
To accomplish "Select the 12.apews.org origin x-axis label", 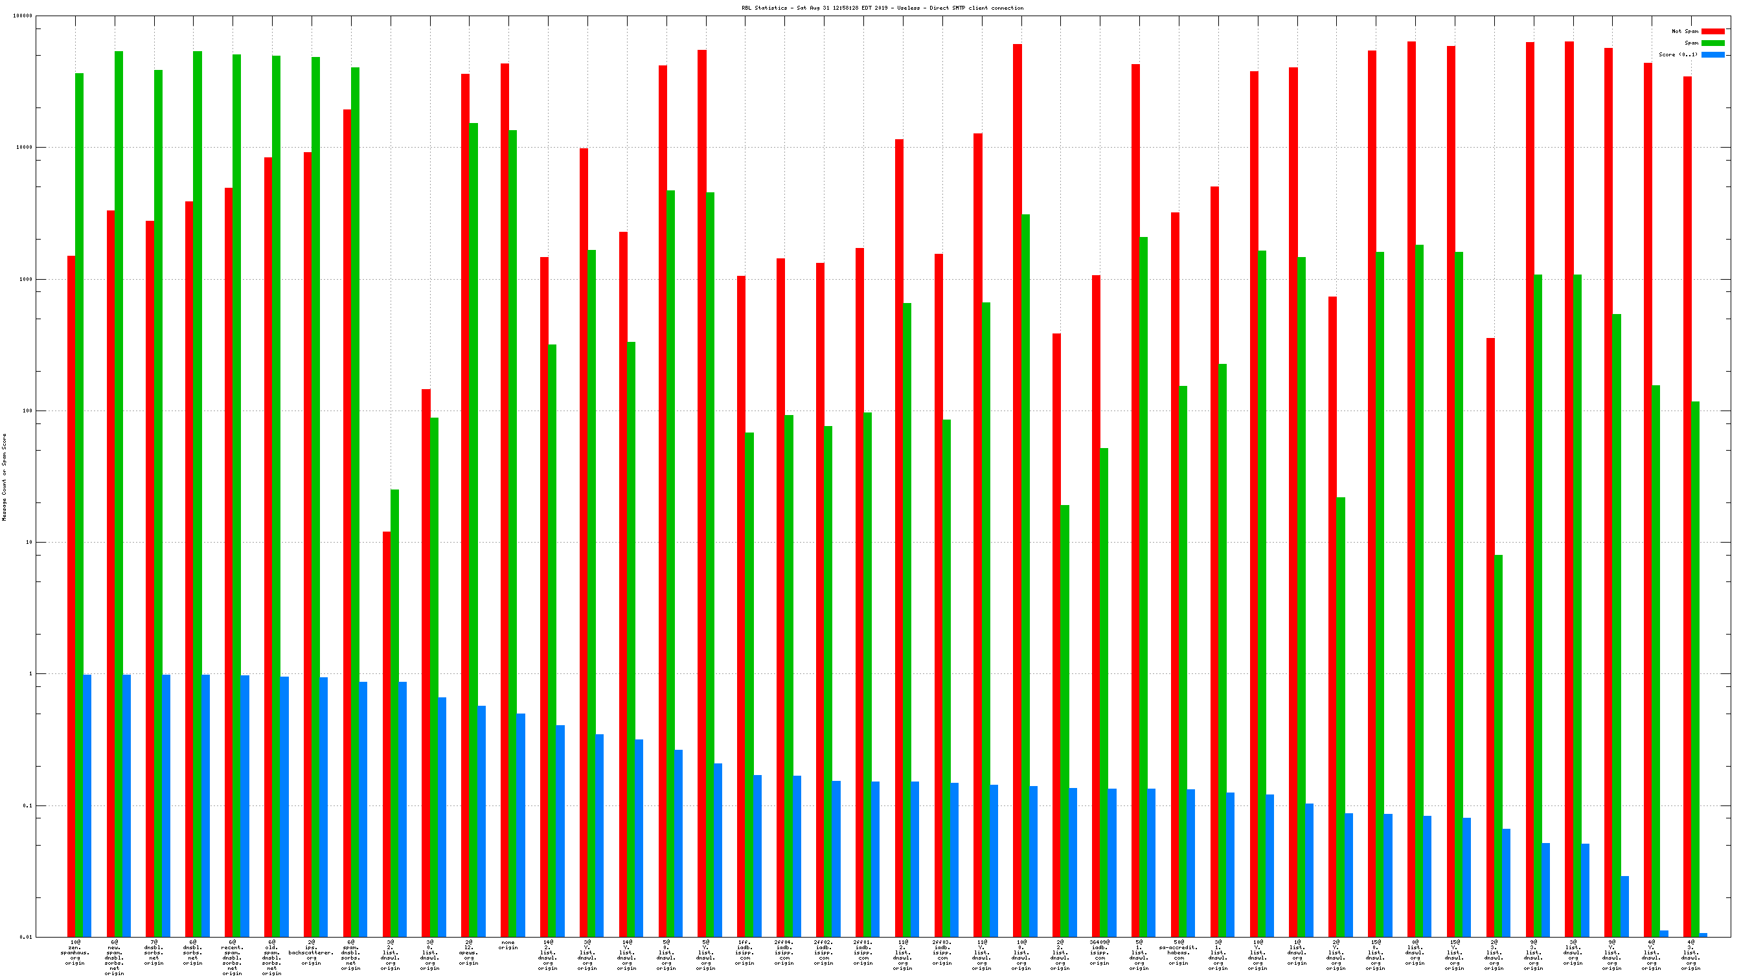I will (x=469, y=952).
